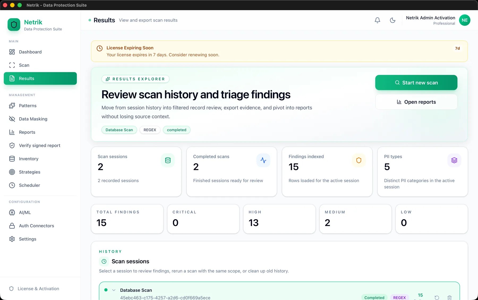Viewport: 478px width, 300px height.
Task: Rerun the Database Scan session
Action: [437, 298]
